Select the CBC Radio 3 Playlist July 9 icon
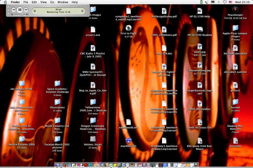This screenshot has width=253, height=168. coord(93,48)
